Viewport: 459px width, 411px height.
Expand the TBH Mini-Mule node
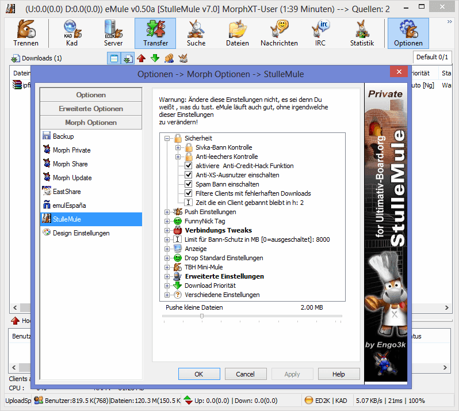(x=167, y=267)
